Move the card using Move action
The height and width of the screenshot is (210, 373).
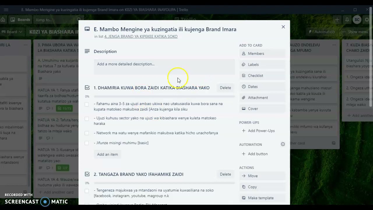262,176
